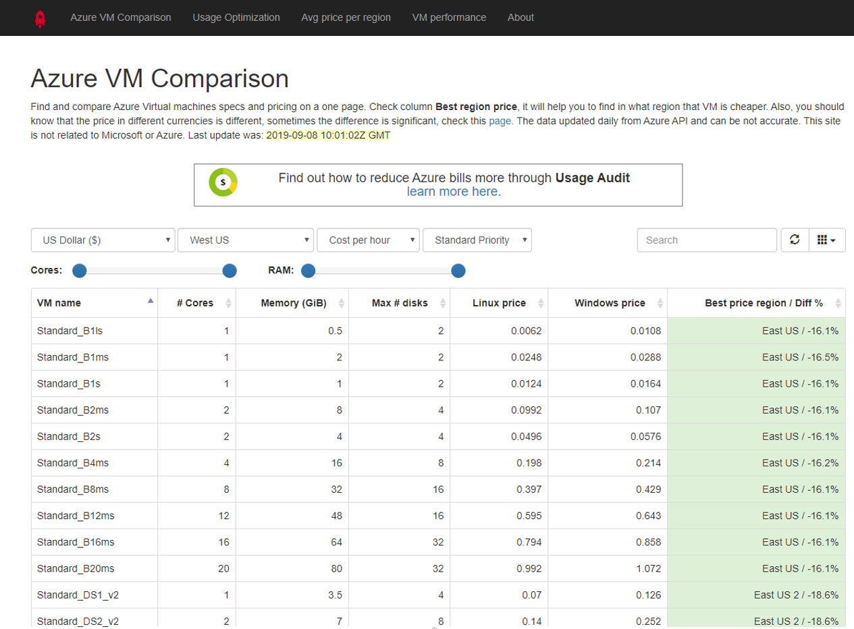Viewport: 854px width, 629px height.
Task: Click memory value 3.5 for Standard_DS1_v2
Action: tap(336, 595)
